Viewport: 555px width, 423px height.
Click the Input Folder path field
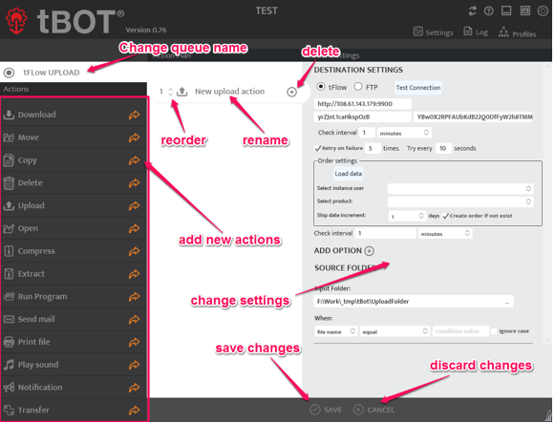(x=414, y=302)
